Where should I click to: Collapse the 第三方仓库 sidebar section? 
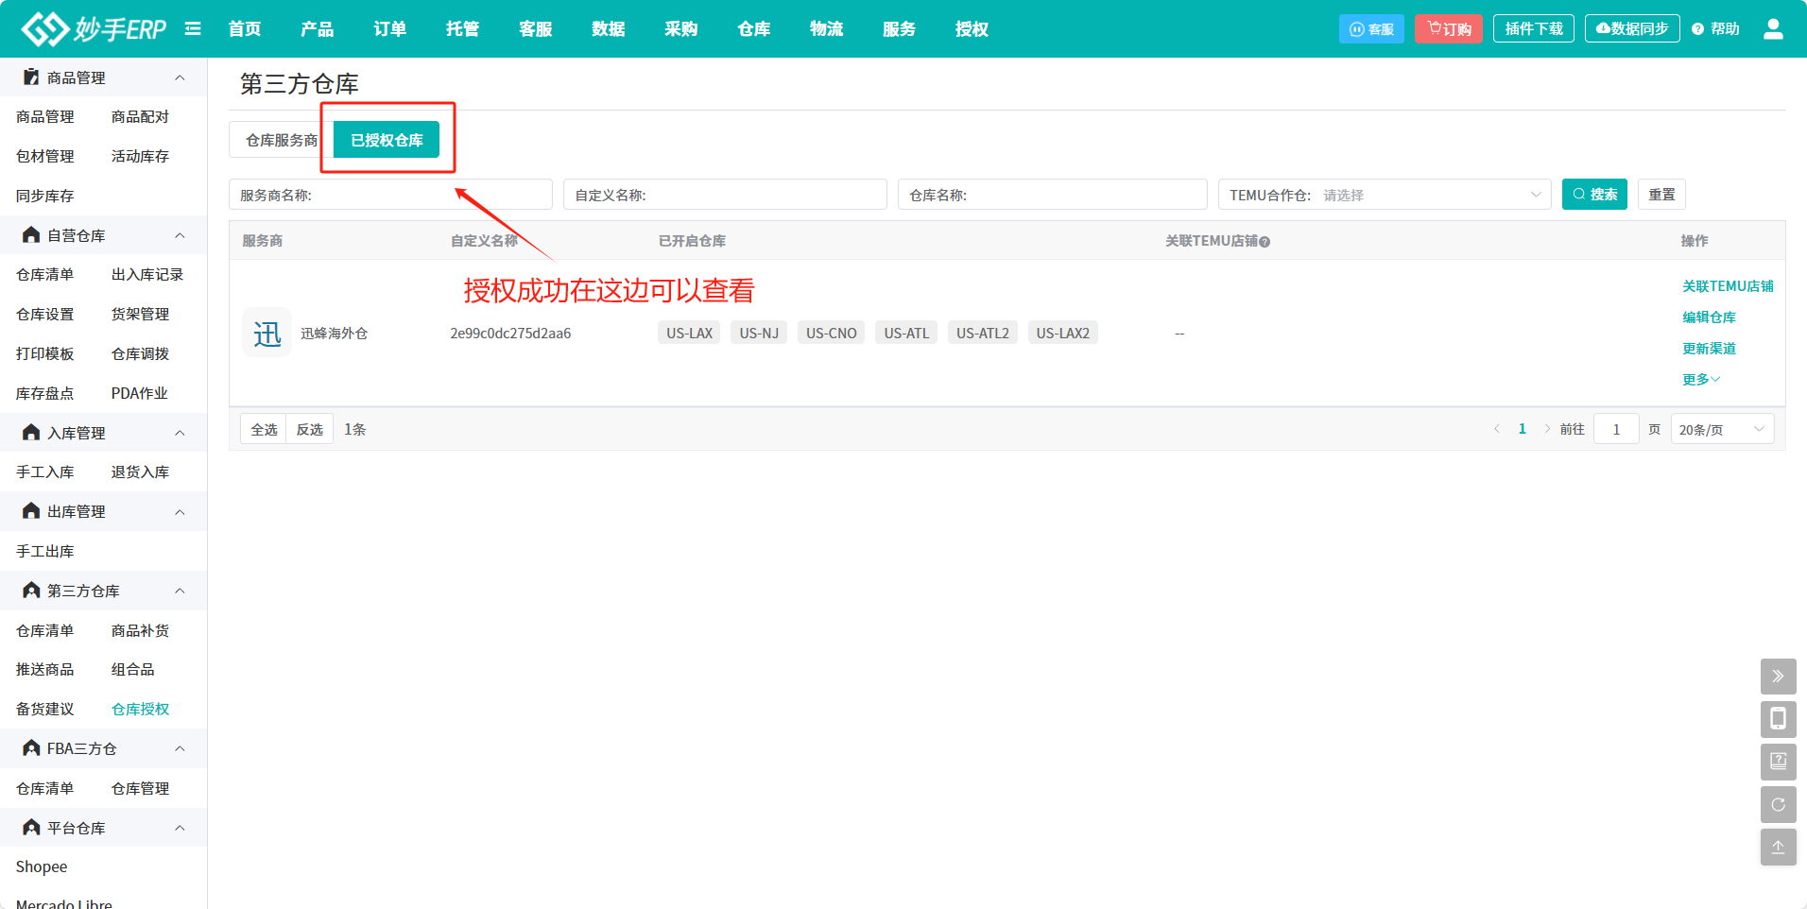pyautogui.click(x=180, y=591)
